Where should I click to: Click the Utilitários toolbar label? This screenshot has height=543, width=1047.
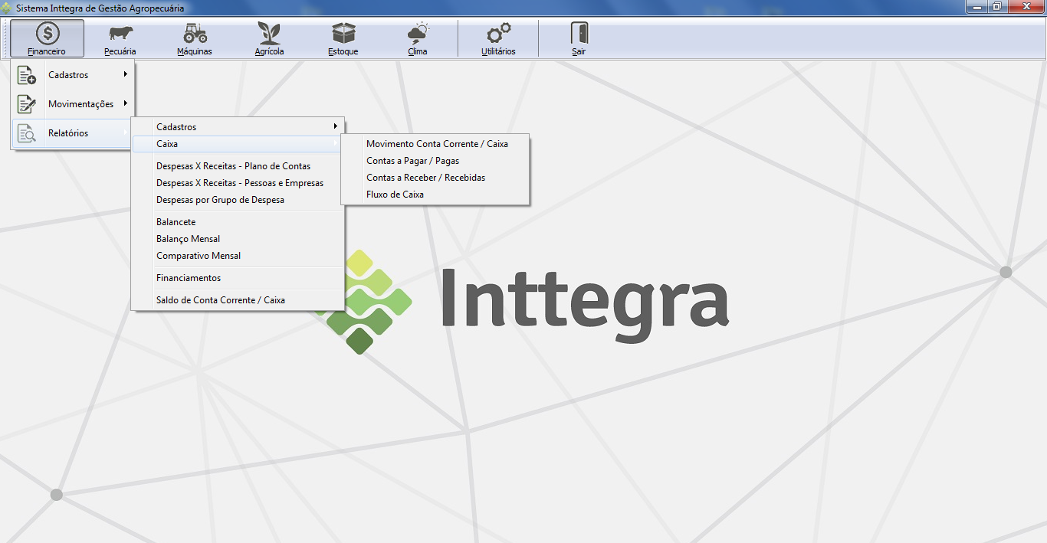coord(498,52)
